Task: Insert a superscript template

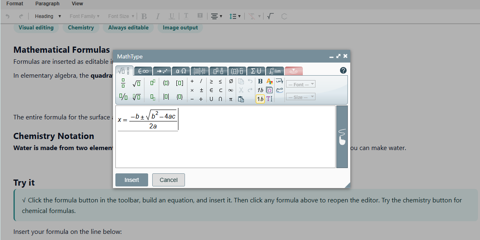Action: click(153, 83)
